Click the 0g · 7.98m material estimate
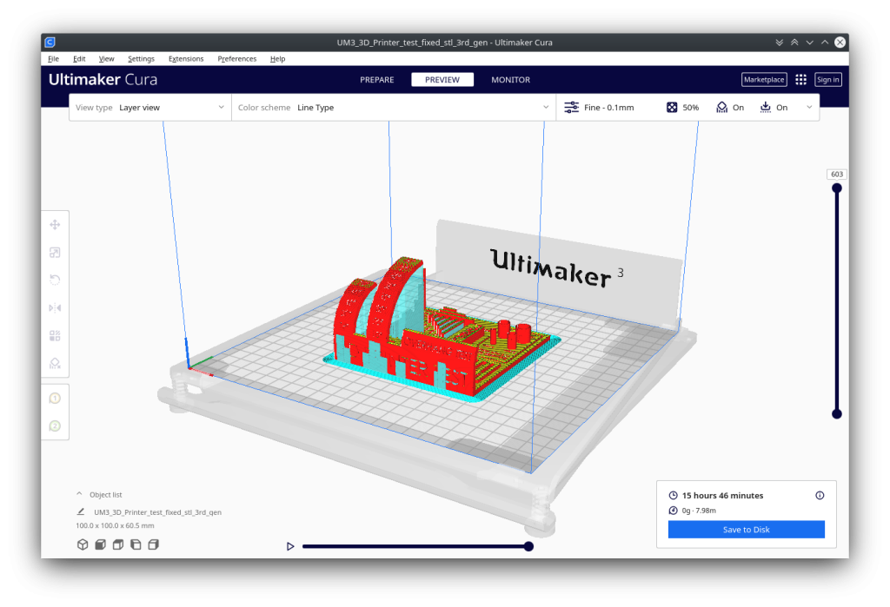Screen dimensions: 890x607 click(x=699, y=511)
